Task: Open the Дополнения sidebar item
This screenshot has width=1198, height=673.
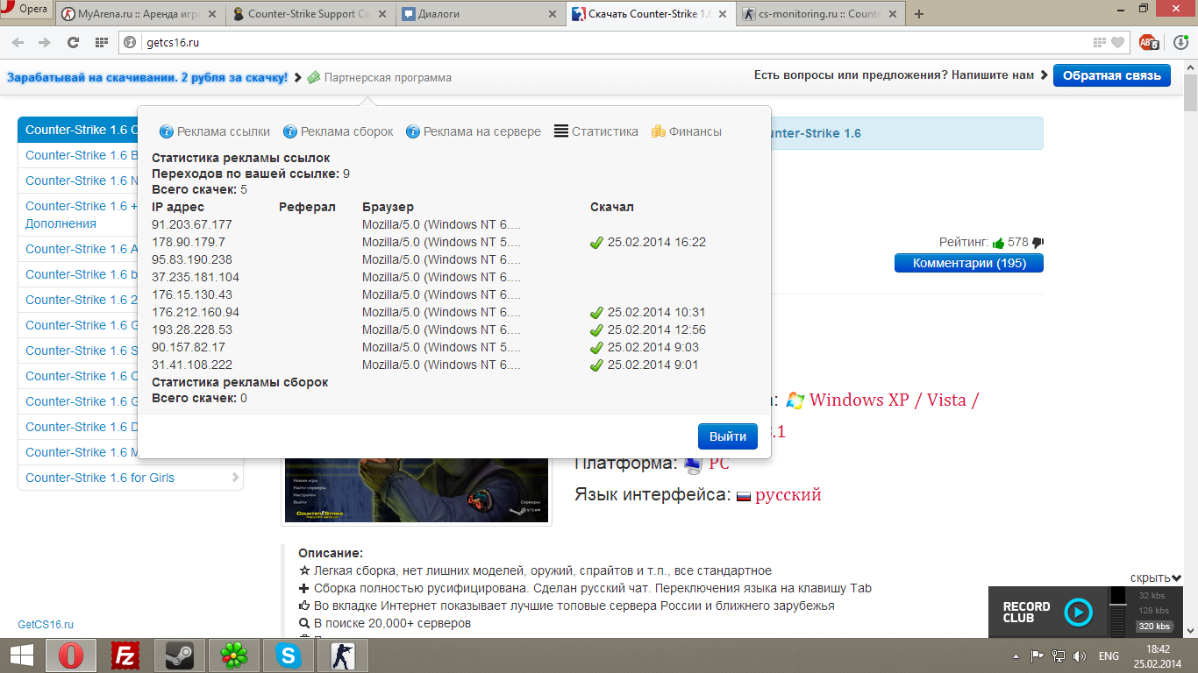Action: point(61,223)
